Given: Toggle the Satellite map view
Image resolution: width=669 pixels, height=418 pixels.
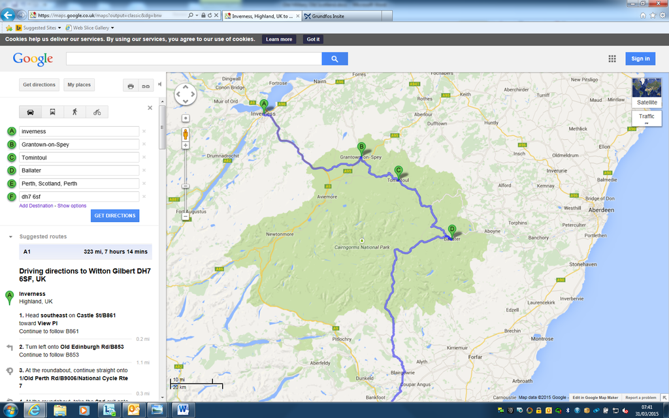Looking at the screenshot, I should (x=647, y=92).
